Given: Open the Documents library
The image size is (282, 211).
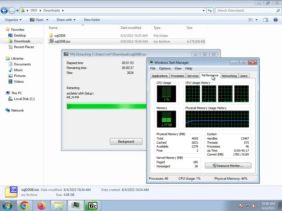Looking at the screenshot, I should (22, 64).
